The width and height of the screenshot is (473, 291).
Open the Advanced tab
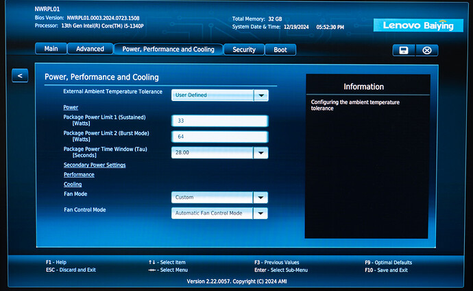pyautogui.click(x=90, y=49)
